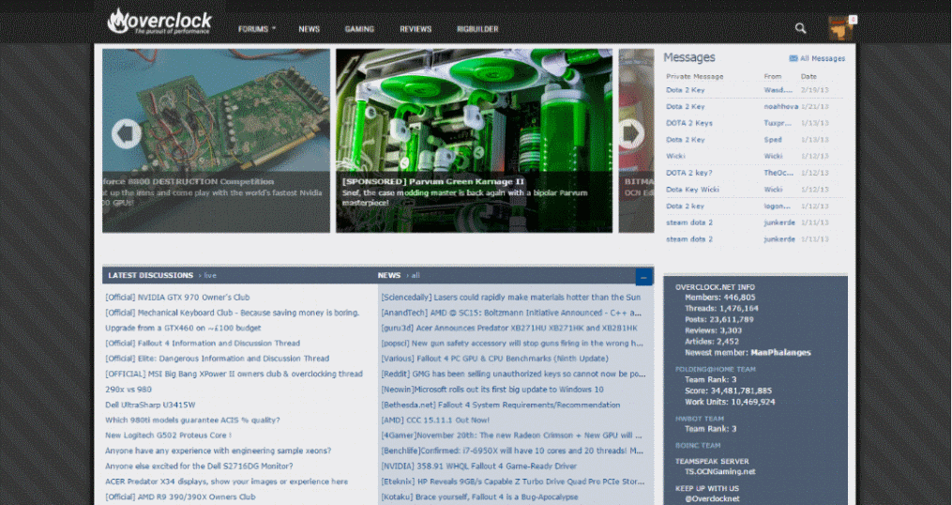Open popsci gun safety accessory news
This screenshot has height=505, width=952.
coord(512,344)
